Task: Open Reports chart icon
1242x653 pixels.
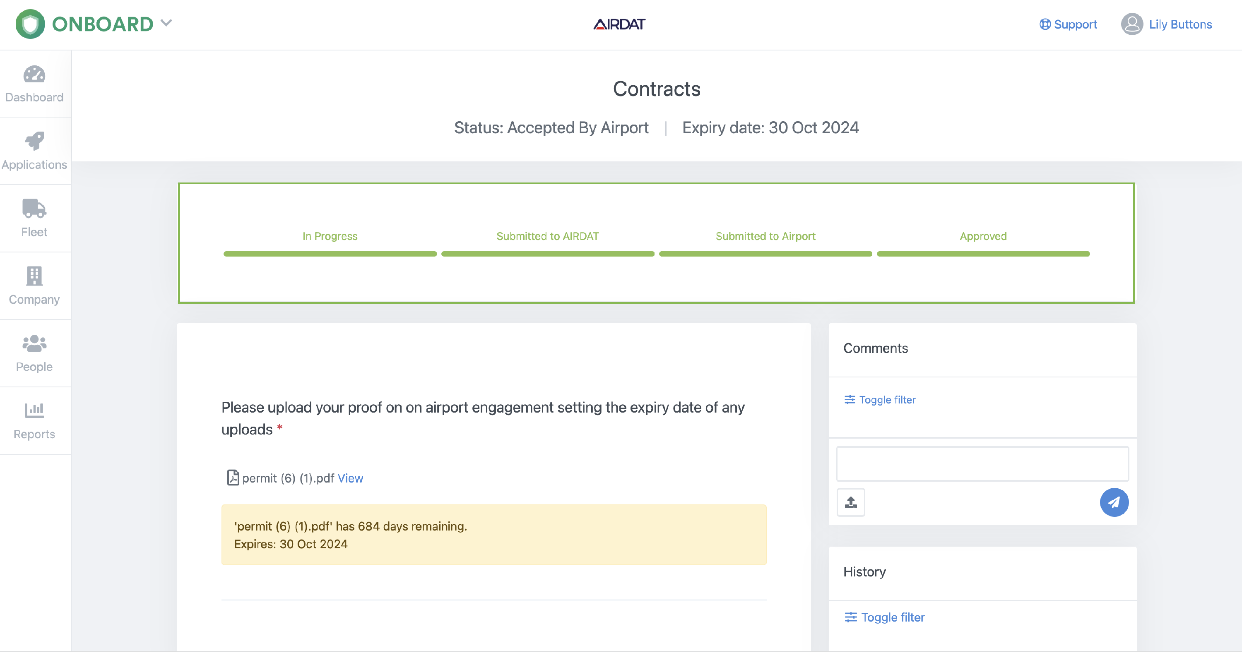Action: 34,411
